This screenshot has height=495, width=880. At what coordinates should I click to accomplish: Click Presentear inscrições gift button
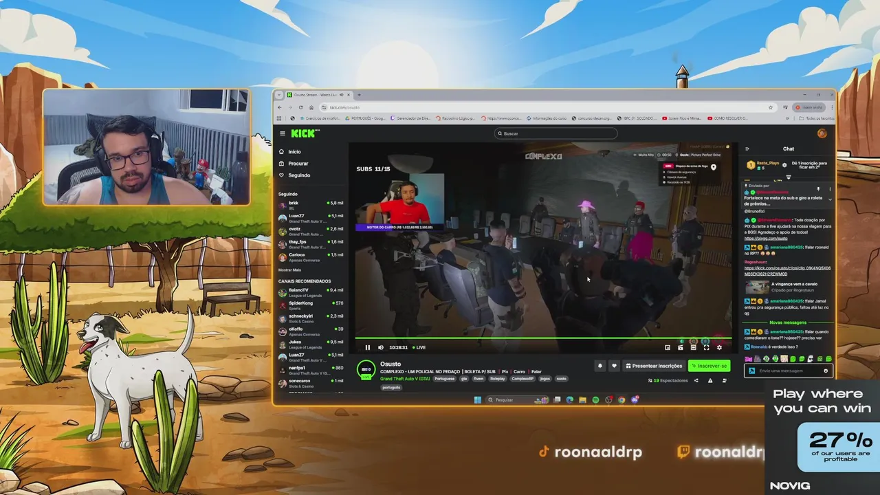pos(653,366)
